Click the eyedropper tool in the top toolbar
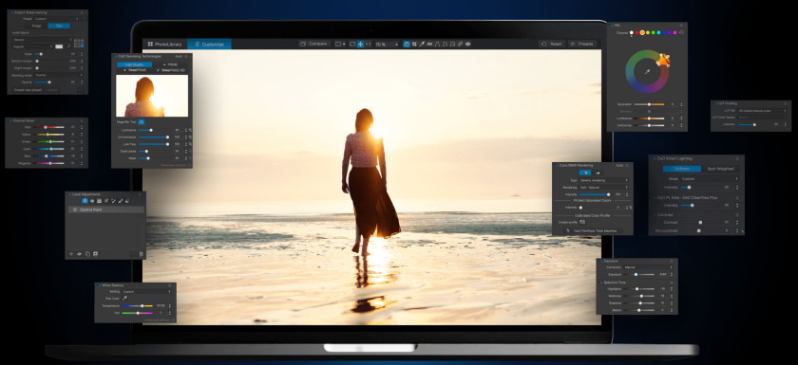798x365 pixels. click(x=422, y=45)
